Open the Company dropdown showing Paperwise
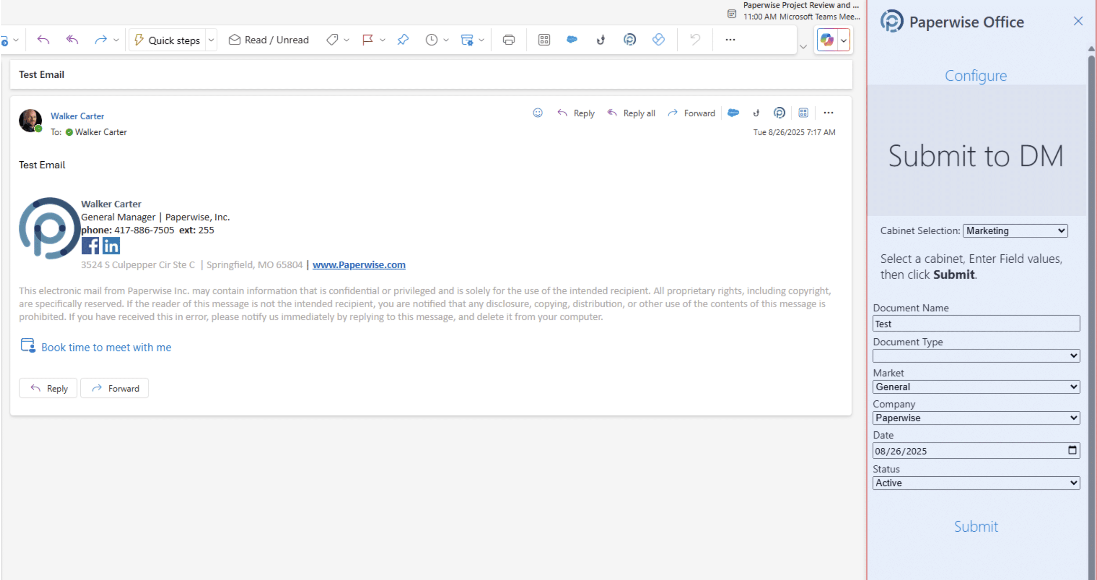The width and height of the screenshot is (1097, 580). (976, 418)
